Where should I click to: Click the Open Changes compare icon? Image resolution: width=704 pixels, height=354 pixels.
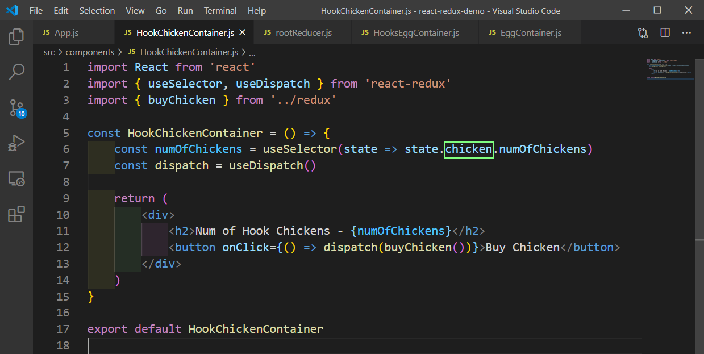pyautogui.click(x=643, y=33)
